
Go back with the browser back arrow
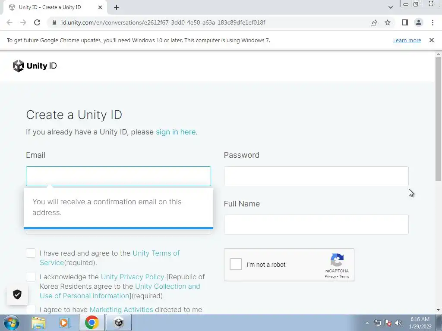point(9,22)
